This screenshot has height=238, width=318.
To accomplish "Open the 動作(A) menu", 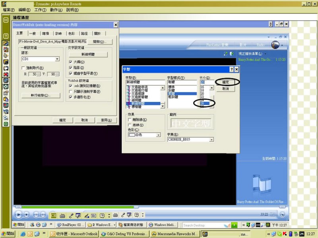I will click(56, 10).
